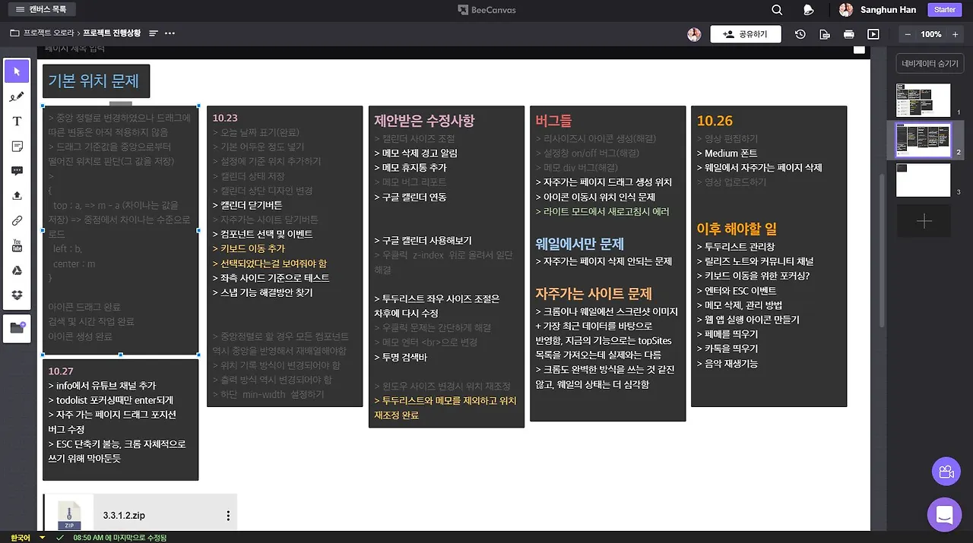973x543 pixels.
Task: Click the 100% zoom value
Action: pyautogui.click(x=931, y=34)
